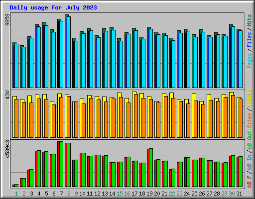Screen dimensions: 255x199
Task: Click the 'Pages' legend label
Action: point(250,61)
